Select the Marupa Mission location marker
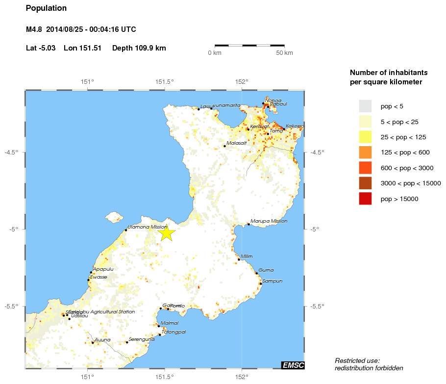This screenshot has height=384, width=446. pyautogui.click(x=248, y=224)
